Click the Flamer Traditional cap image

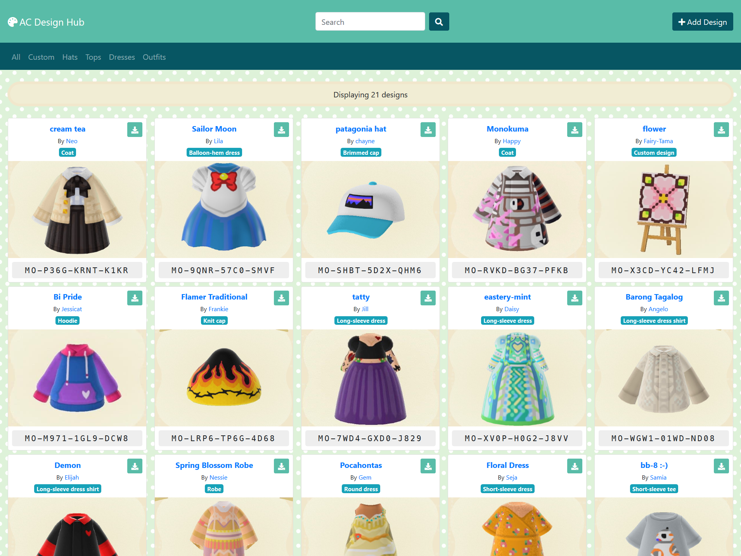coord(223,378)
